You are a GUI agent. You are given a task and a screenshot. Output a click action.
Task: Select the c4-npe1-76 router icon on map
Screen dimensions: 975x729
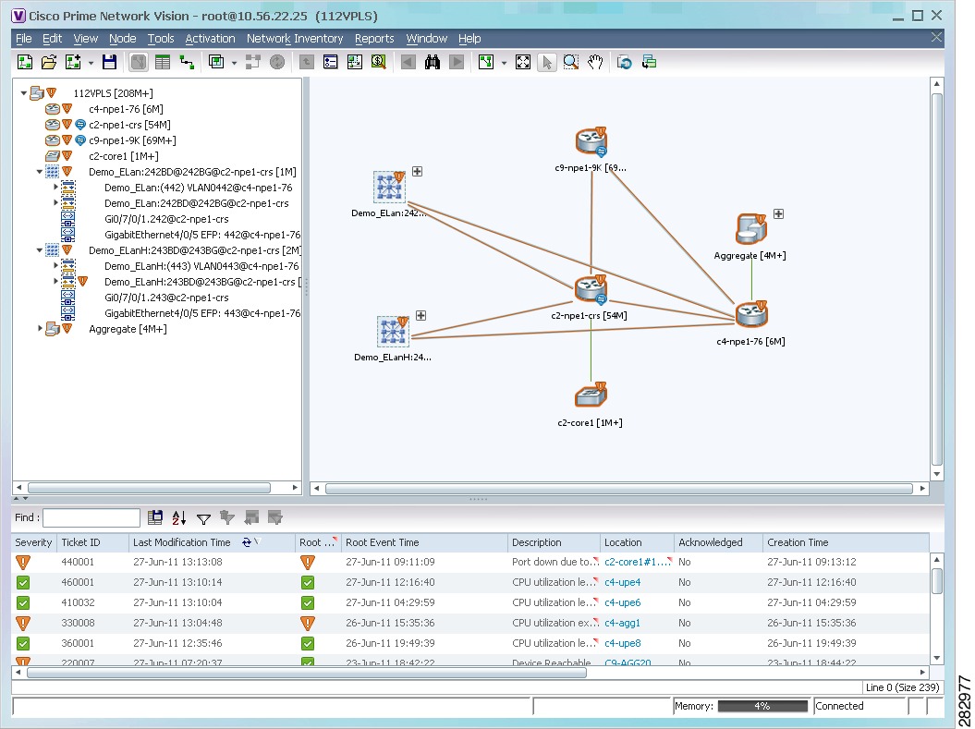[751, 314]
